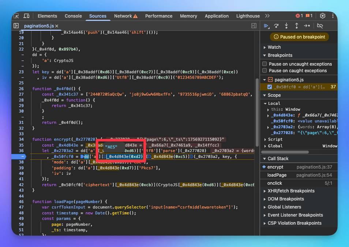Switch to the Console tab
Viewport: 349px width, 247px height.
[73, 16]
